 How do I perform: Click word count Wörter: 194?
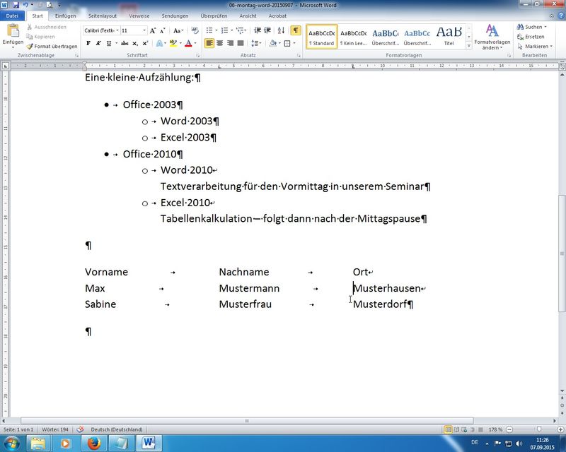pyautogui.click(x=55, y=429)
